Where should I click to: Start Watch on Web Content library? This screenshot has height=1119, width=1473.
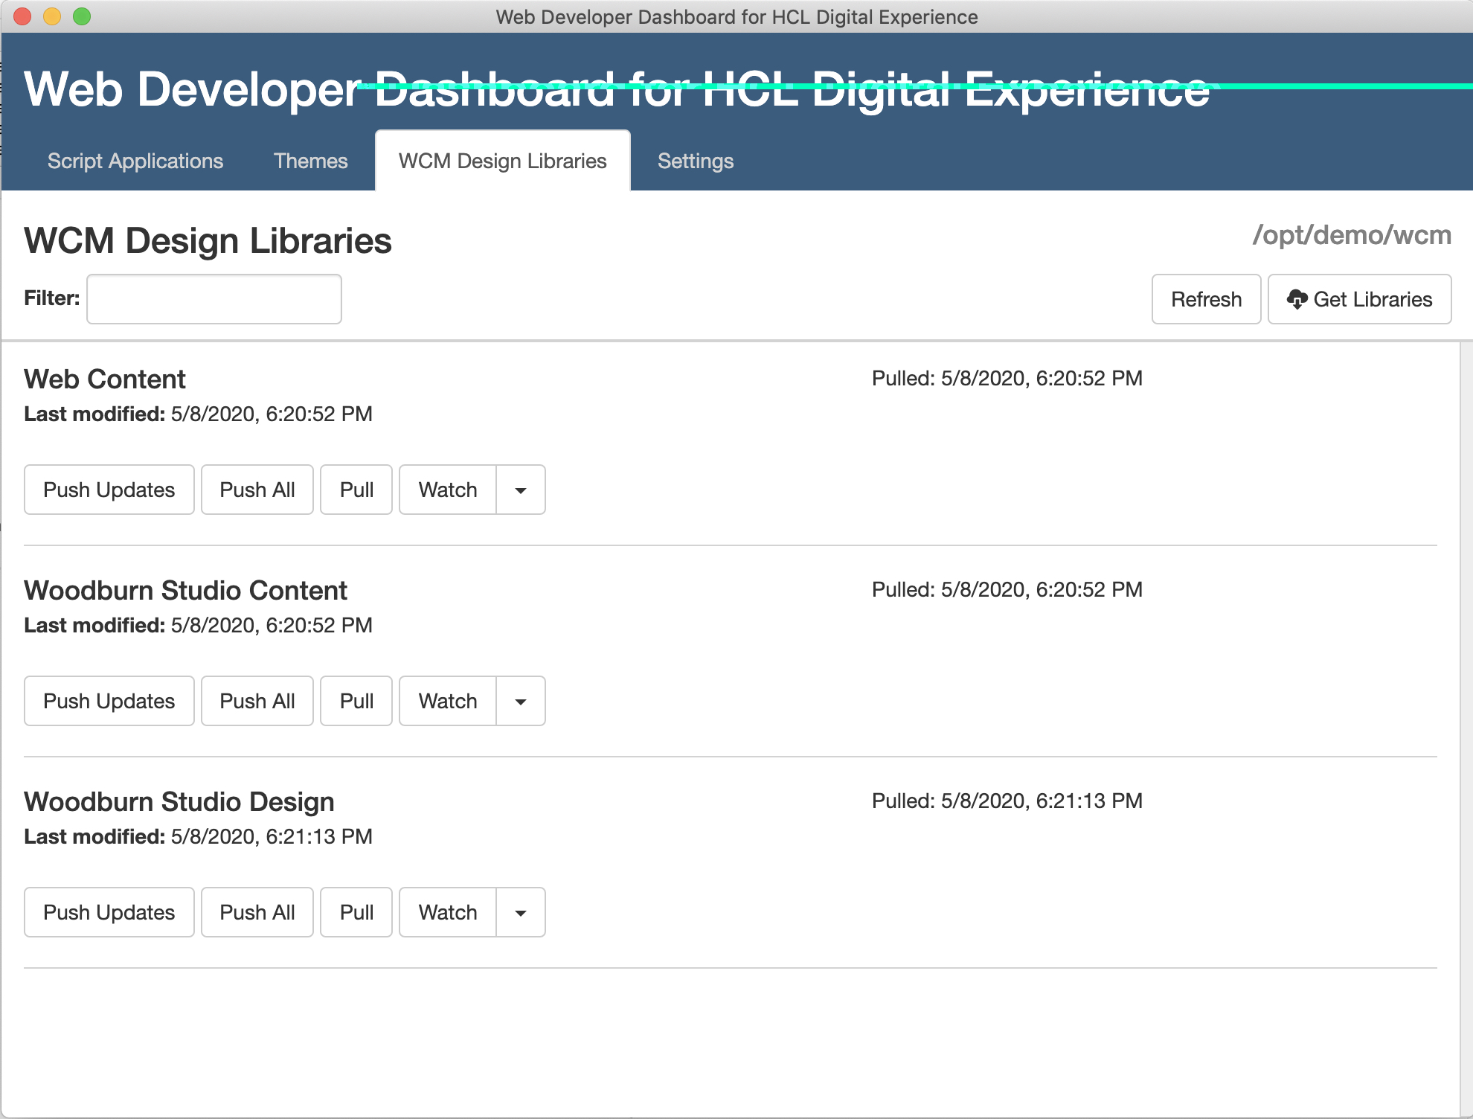pos(448,490)
